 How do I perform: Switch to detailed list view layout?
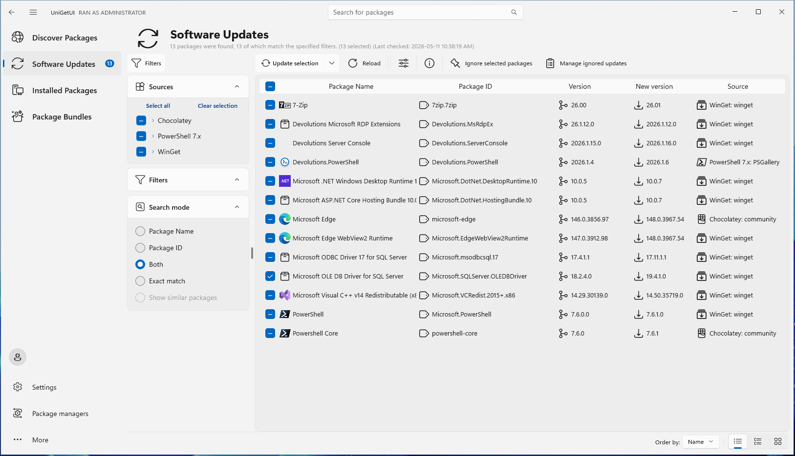coord(758,441)
